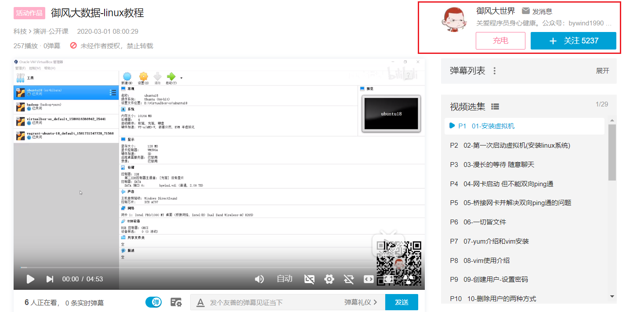
Task: Open 弹幕列表 three-dot options menu
Action: coord(495,71)
